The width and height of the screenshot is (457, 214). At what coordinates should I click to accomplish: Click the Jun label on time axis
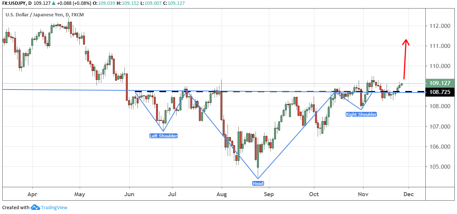[129, 194]
